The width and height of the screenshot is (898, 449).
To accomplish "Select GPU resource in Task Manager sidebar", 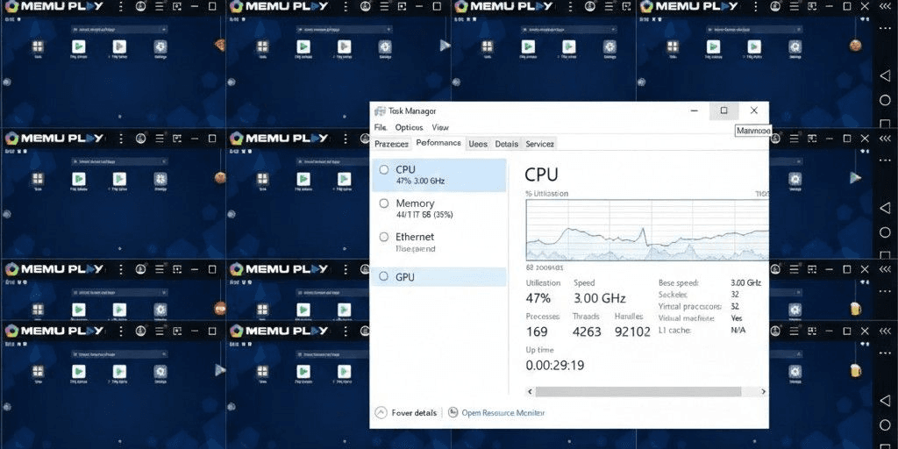I will pyautogui.click(x=438, y=277).
